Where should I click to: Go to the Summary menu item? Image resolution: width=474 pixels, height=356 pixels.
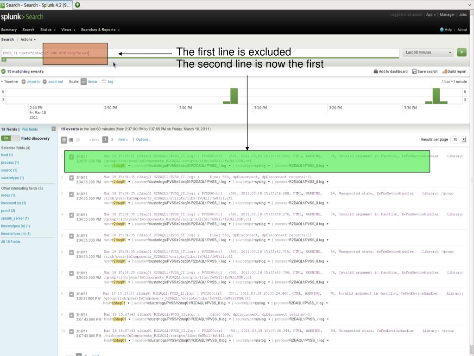9,30
